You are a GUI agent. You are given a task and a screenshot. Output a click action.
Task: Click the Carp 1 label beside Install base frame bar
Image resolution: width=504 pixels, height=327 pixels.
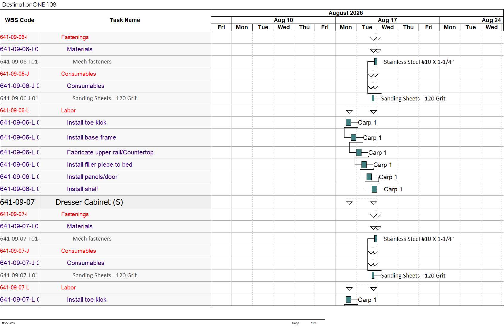tap(372, 138)
